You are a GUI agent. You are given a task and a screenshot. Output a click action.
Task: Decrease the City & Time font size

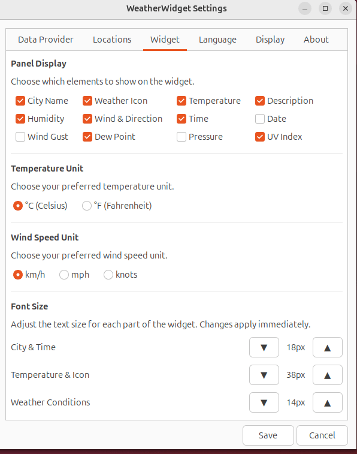click(264, 347)
